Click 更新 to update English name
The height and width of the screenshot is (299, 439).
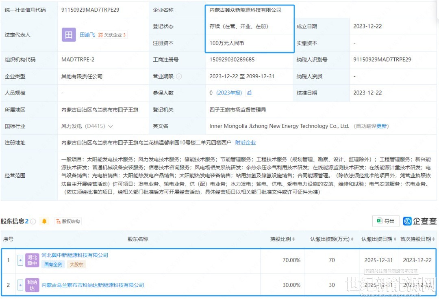click(x=382, y=126)
